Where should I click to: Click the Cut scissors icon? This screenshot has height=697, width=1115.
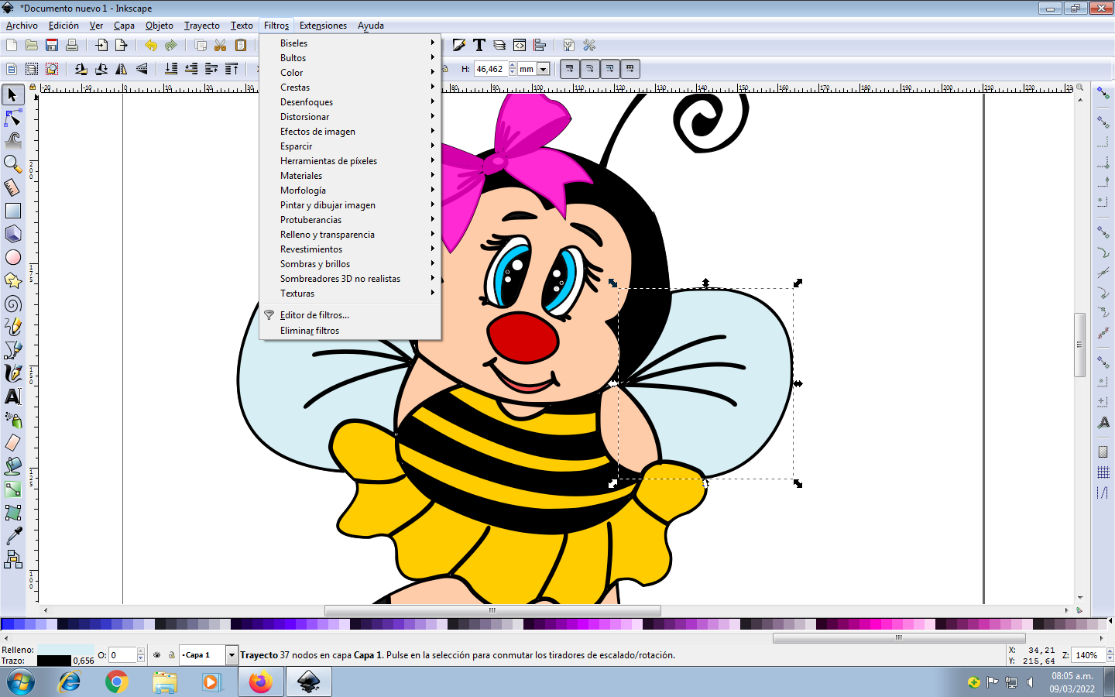(221, 46)
